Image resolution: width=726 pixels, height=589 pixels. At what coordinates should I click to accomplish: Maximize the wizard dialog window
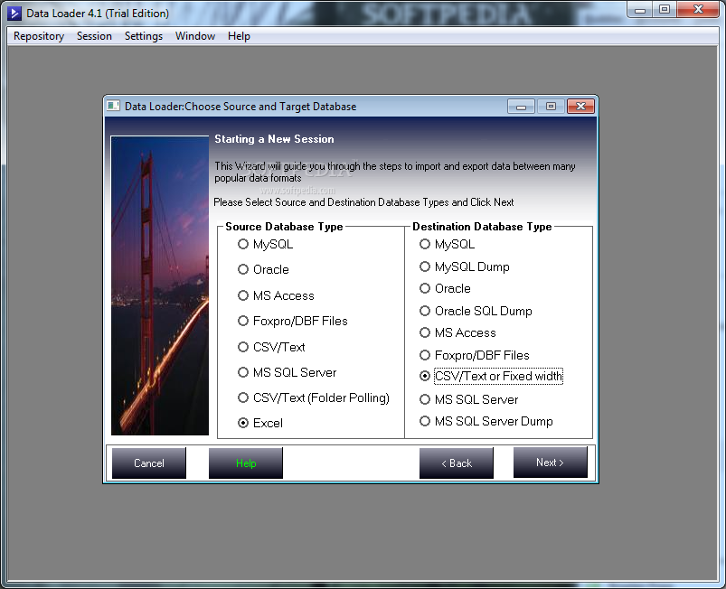click(x=551, y=107)
